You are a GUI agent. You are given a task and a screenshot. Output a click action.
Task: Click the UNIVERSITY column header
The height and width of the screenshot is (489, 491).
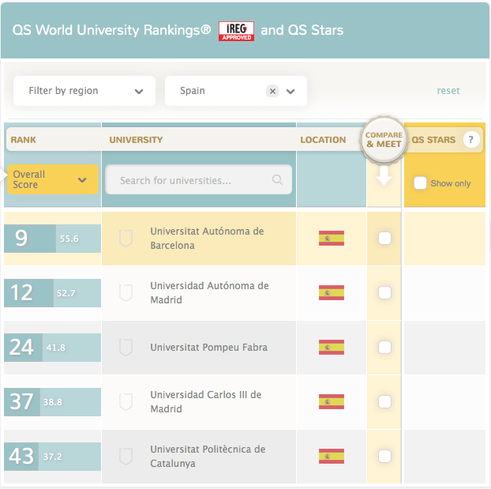(x=136, y=140)
